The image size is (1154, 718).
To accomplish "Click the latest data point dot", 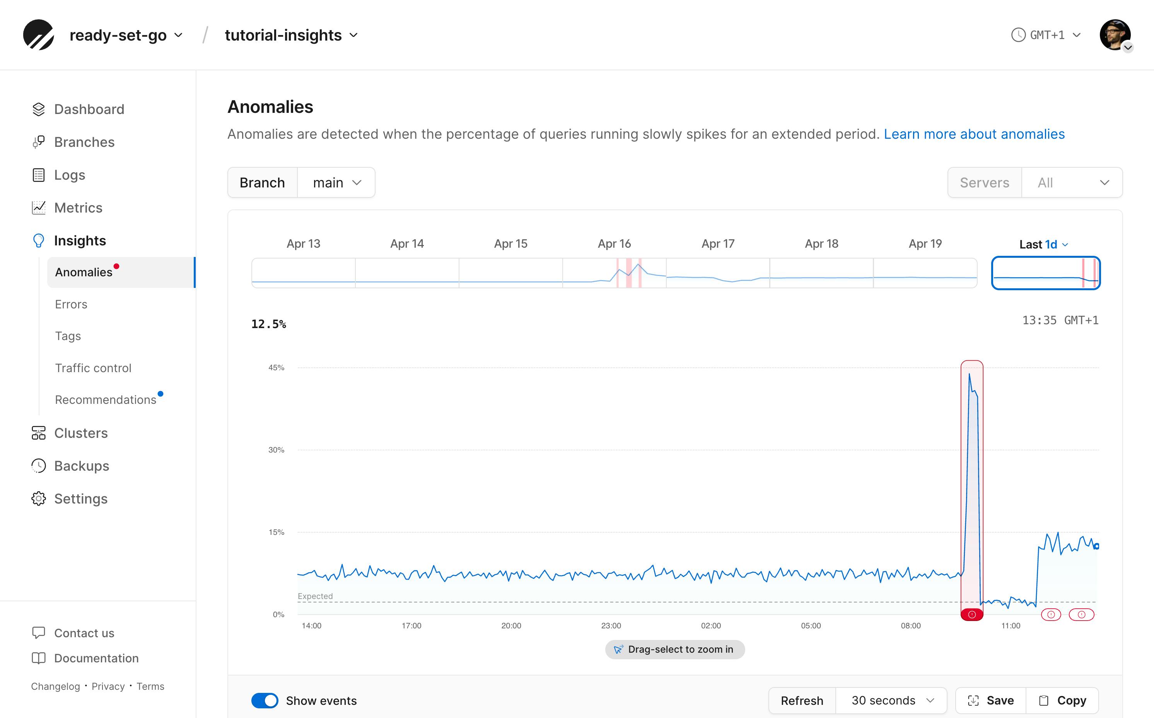I will point(1096,546).
